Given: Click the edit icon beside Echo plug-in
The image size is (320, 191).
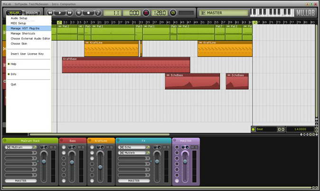Looking at the screenshot, I should pos(148,147).
